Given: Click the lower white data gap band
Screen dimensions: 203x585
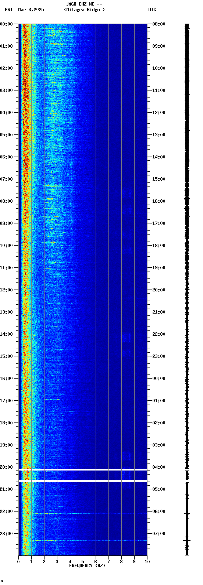Looking at the screenshot, I should (x=83, y=481).
